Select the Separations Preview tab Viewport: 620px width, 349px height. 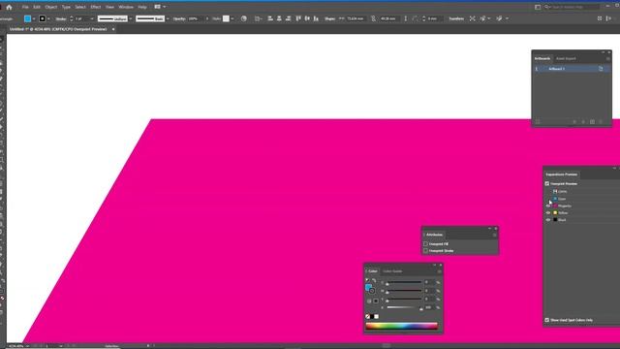click(561, 174)
